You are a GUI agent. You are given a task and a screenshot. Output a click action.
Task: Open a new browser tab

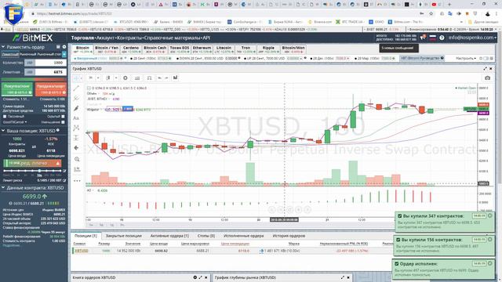pos(449,5)
